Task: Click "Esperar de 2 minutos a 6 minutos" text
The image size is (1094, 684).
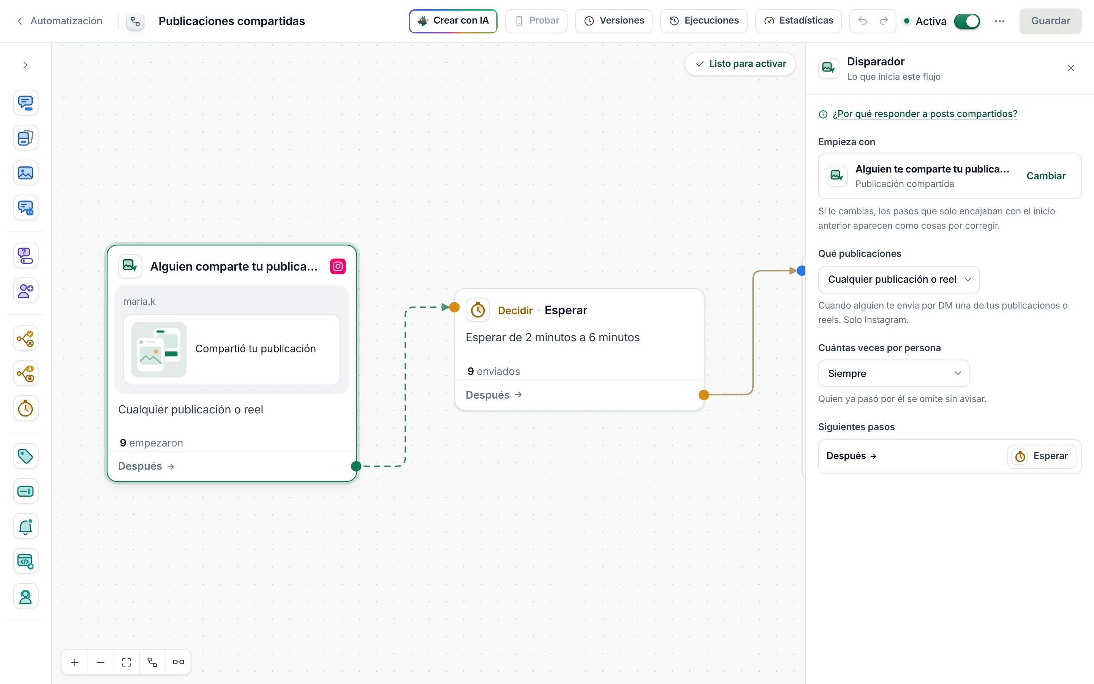Action: tap(552, 337)
